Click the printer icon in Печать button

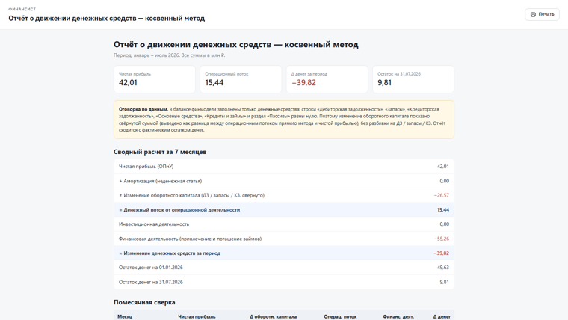(533, 14)
